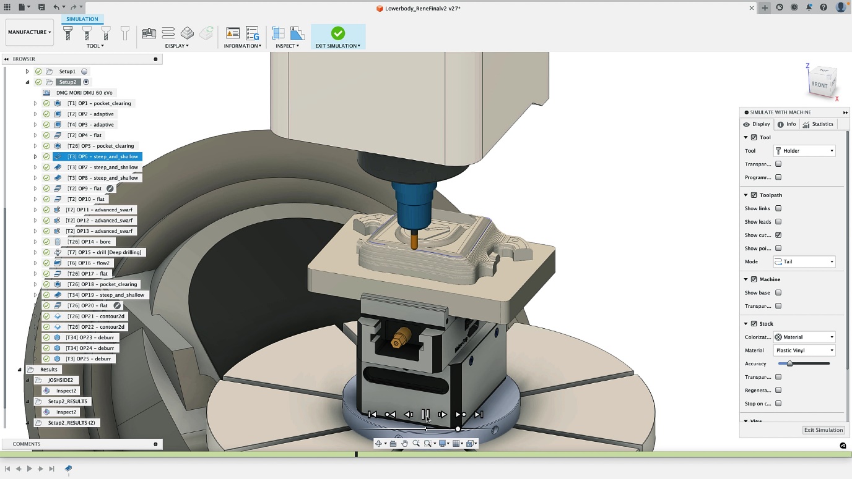
Task: Click the Zoom tool in the view toolbar
Action: [416, 443]
